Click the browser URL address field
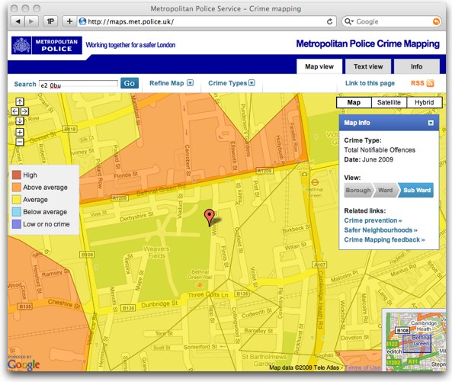The height and width of the screenshot is (382, 452). point(207,21)
